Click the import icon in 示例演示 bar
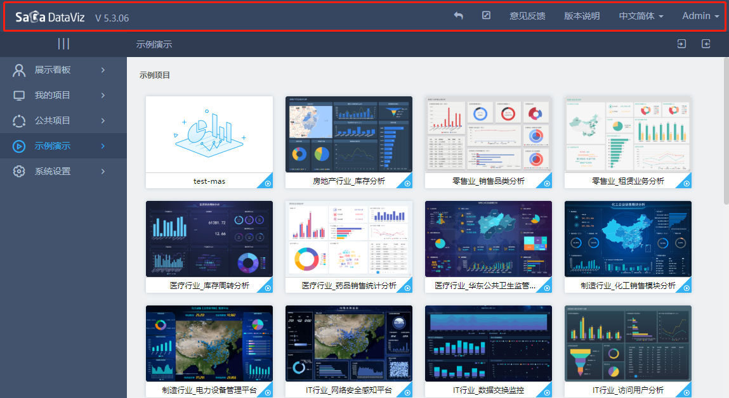The width and height of the screenshot is (729, 398). point(681,44)
